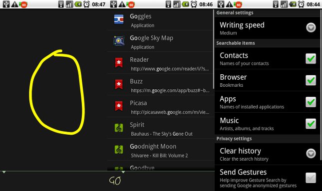Tap the USB icon in the settings screen's status bar
This screenshot has width=322, height=191.
(221, 4)
